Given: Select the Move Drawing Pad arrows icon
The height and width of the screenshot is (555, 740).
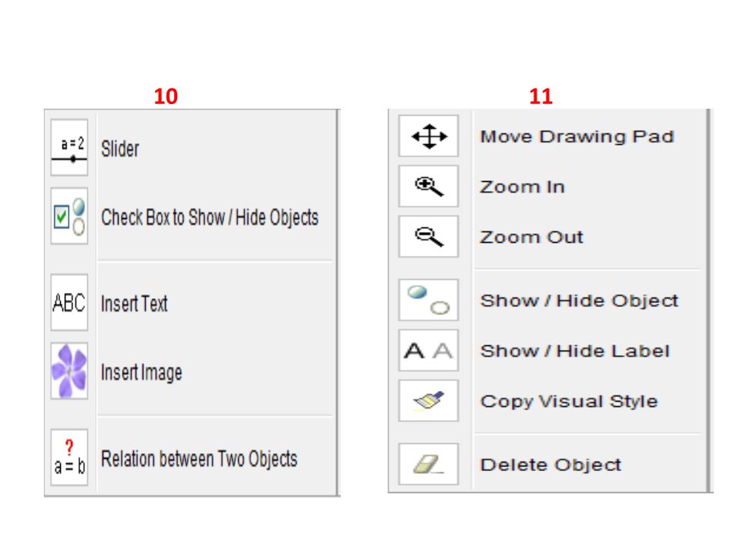Looking at the screenshot, I should coord(429,136).
